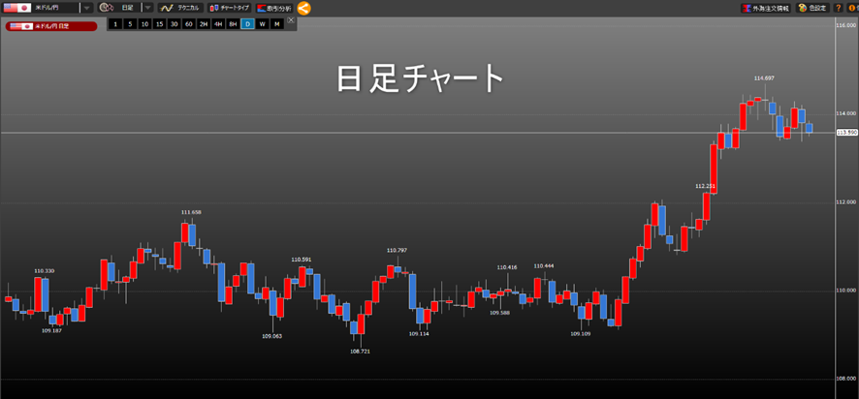Switch to the 60-minute timeframe
The height and width of the screenshot is (399, 859).
tap(188, 23)
